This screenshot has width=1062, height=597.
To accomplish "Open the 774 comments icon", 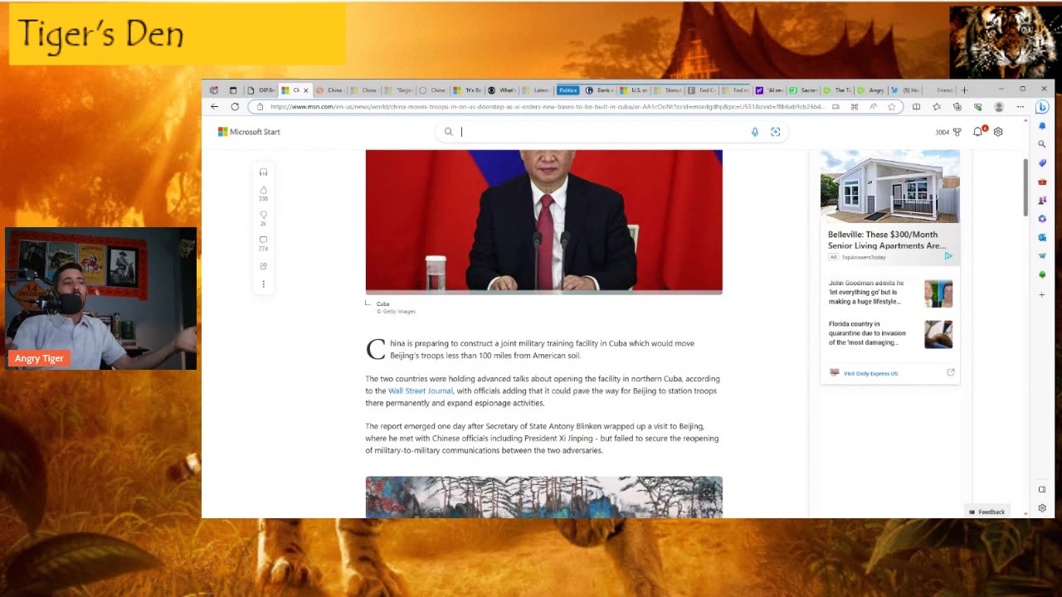I will tap(263, 240).
